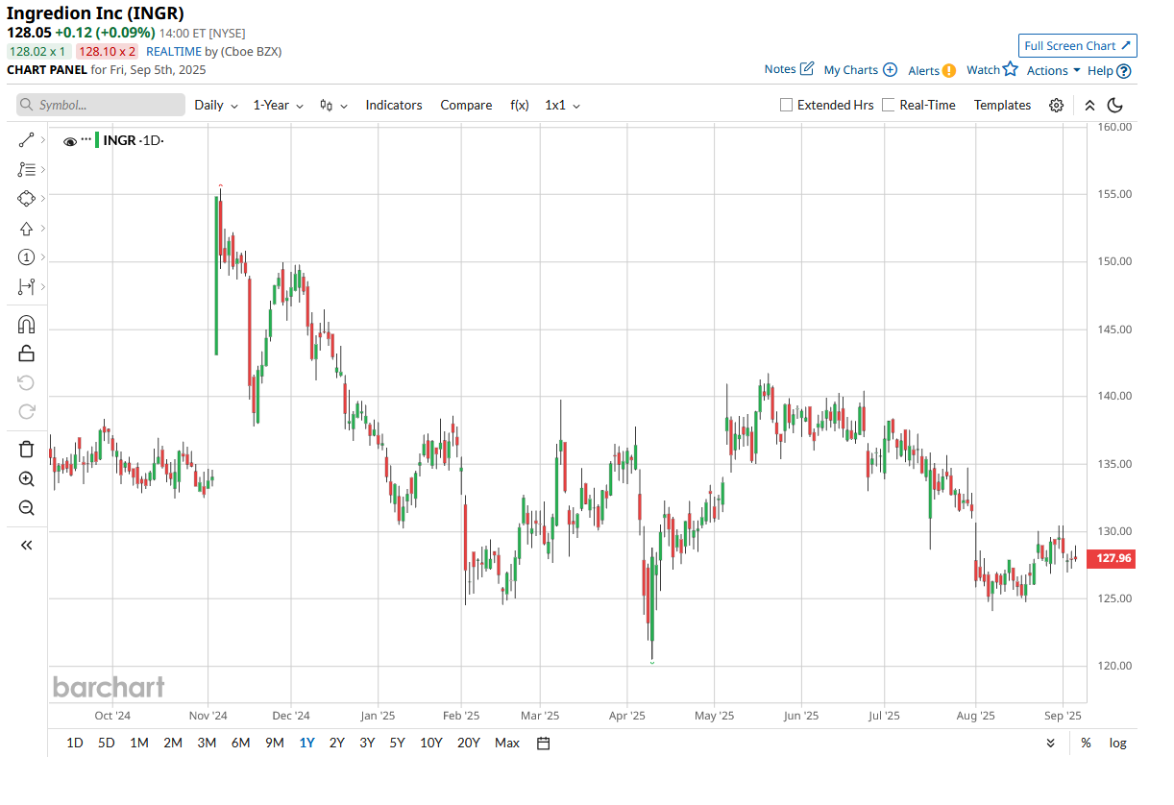Click the redo arrow in the side toolbar
This screenshot has width=1174, height=805.
click(x=26, y=412)
